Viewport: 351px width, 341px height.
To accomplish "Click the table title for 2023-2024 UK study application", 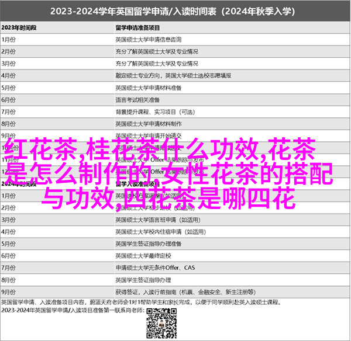I will pos(175,11).
